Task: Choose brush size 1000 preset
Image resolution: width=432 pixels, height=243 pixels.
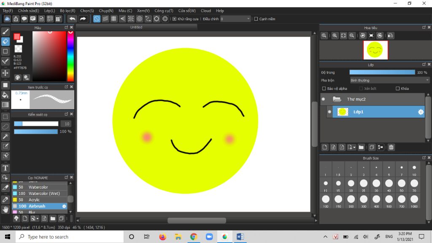Action: (414, 201)
